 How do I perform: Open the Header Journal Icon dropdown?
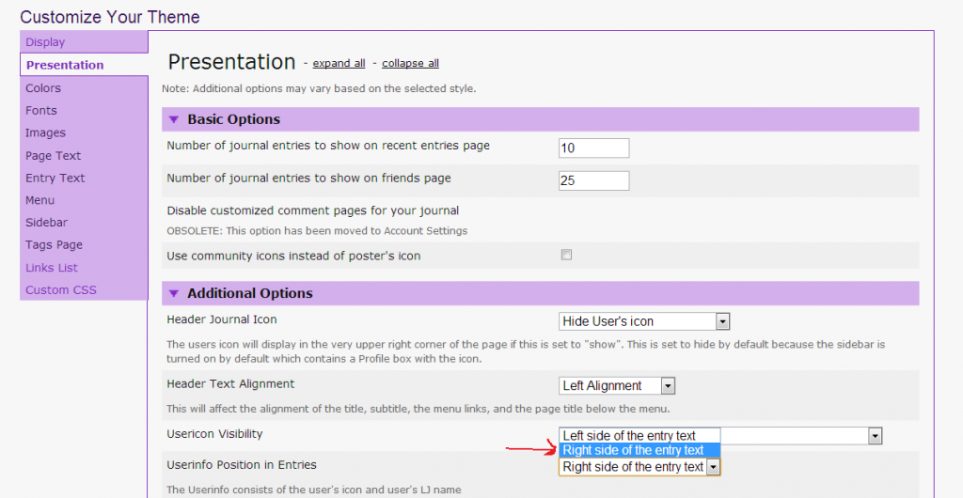tap(643, 321)
